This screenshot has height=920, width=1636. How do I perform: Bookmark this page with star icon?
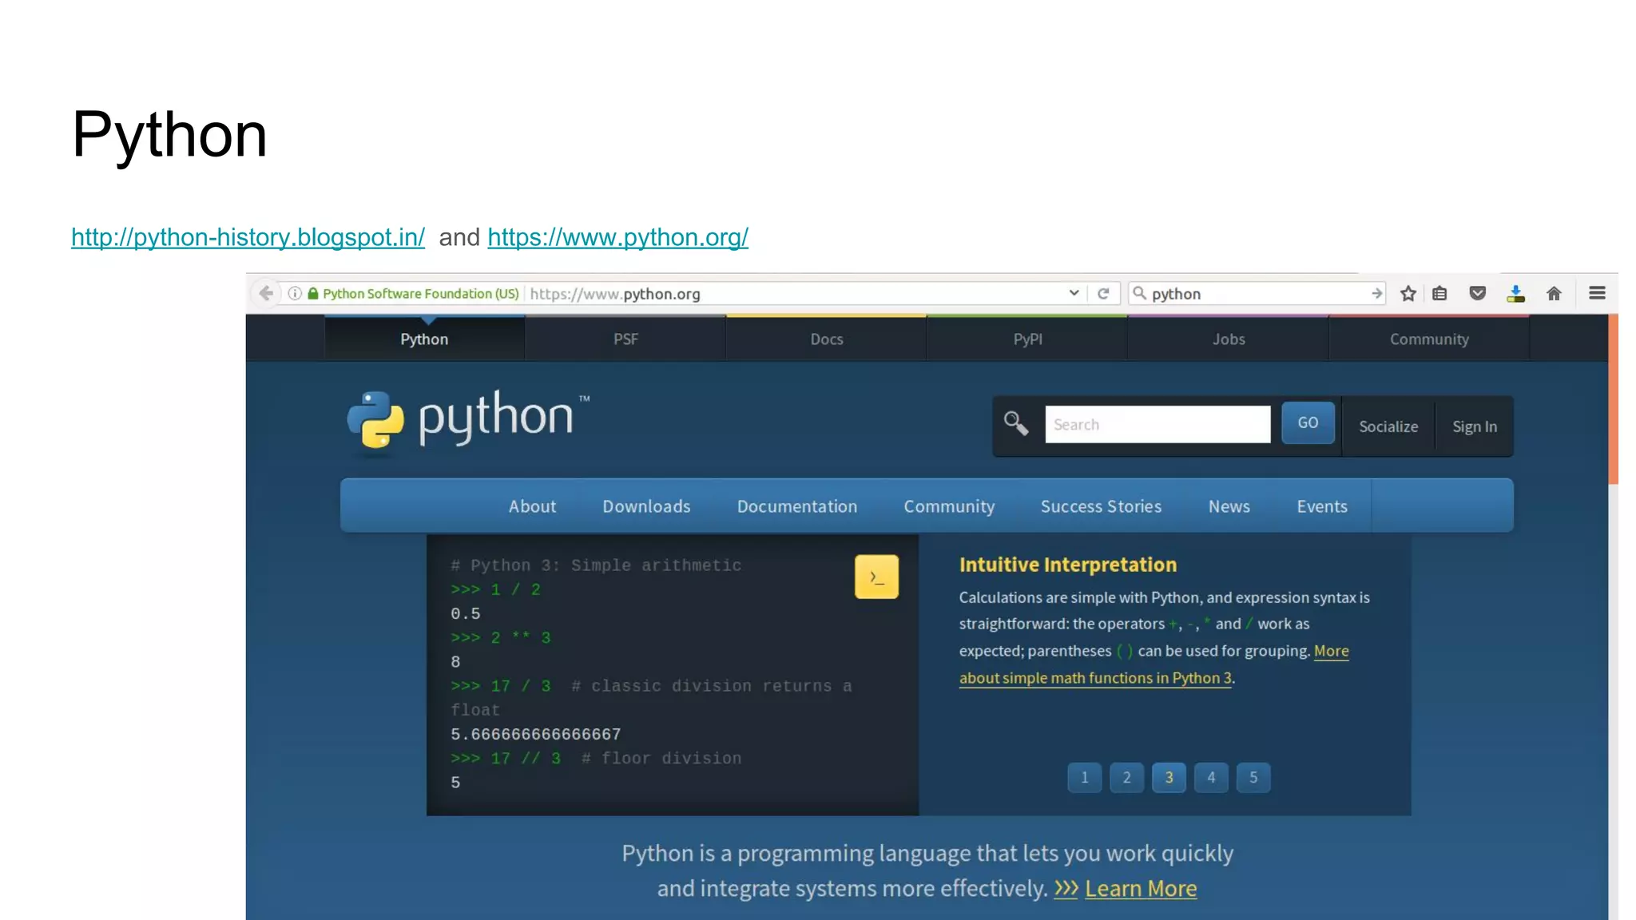tap(1408, 294)
